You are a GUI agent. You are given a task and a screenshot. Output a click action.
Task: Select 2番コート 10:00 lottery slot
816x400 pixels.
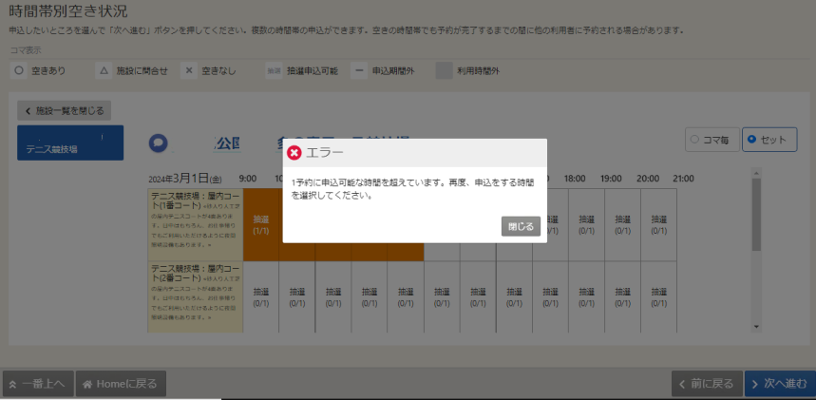pyautogui.click(x=296, y=296)
